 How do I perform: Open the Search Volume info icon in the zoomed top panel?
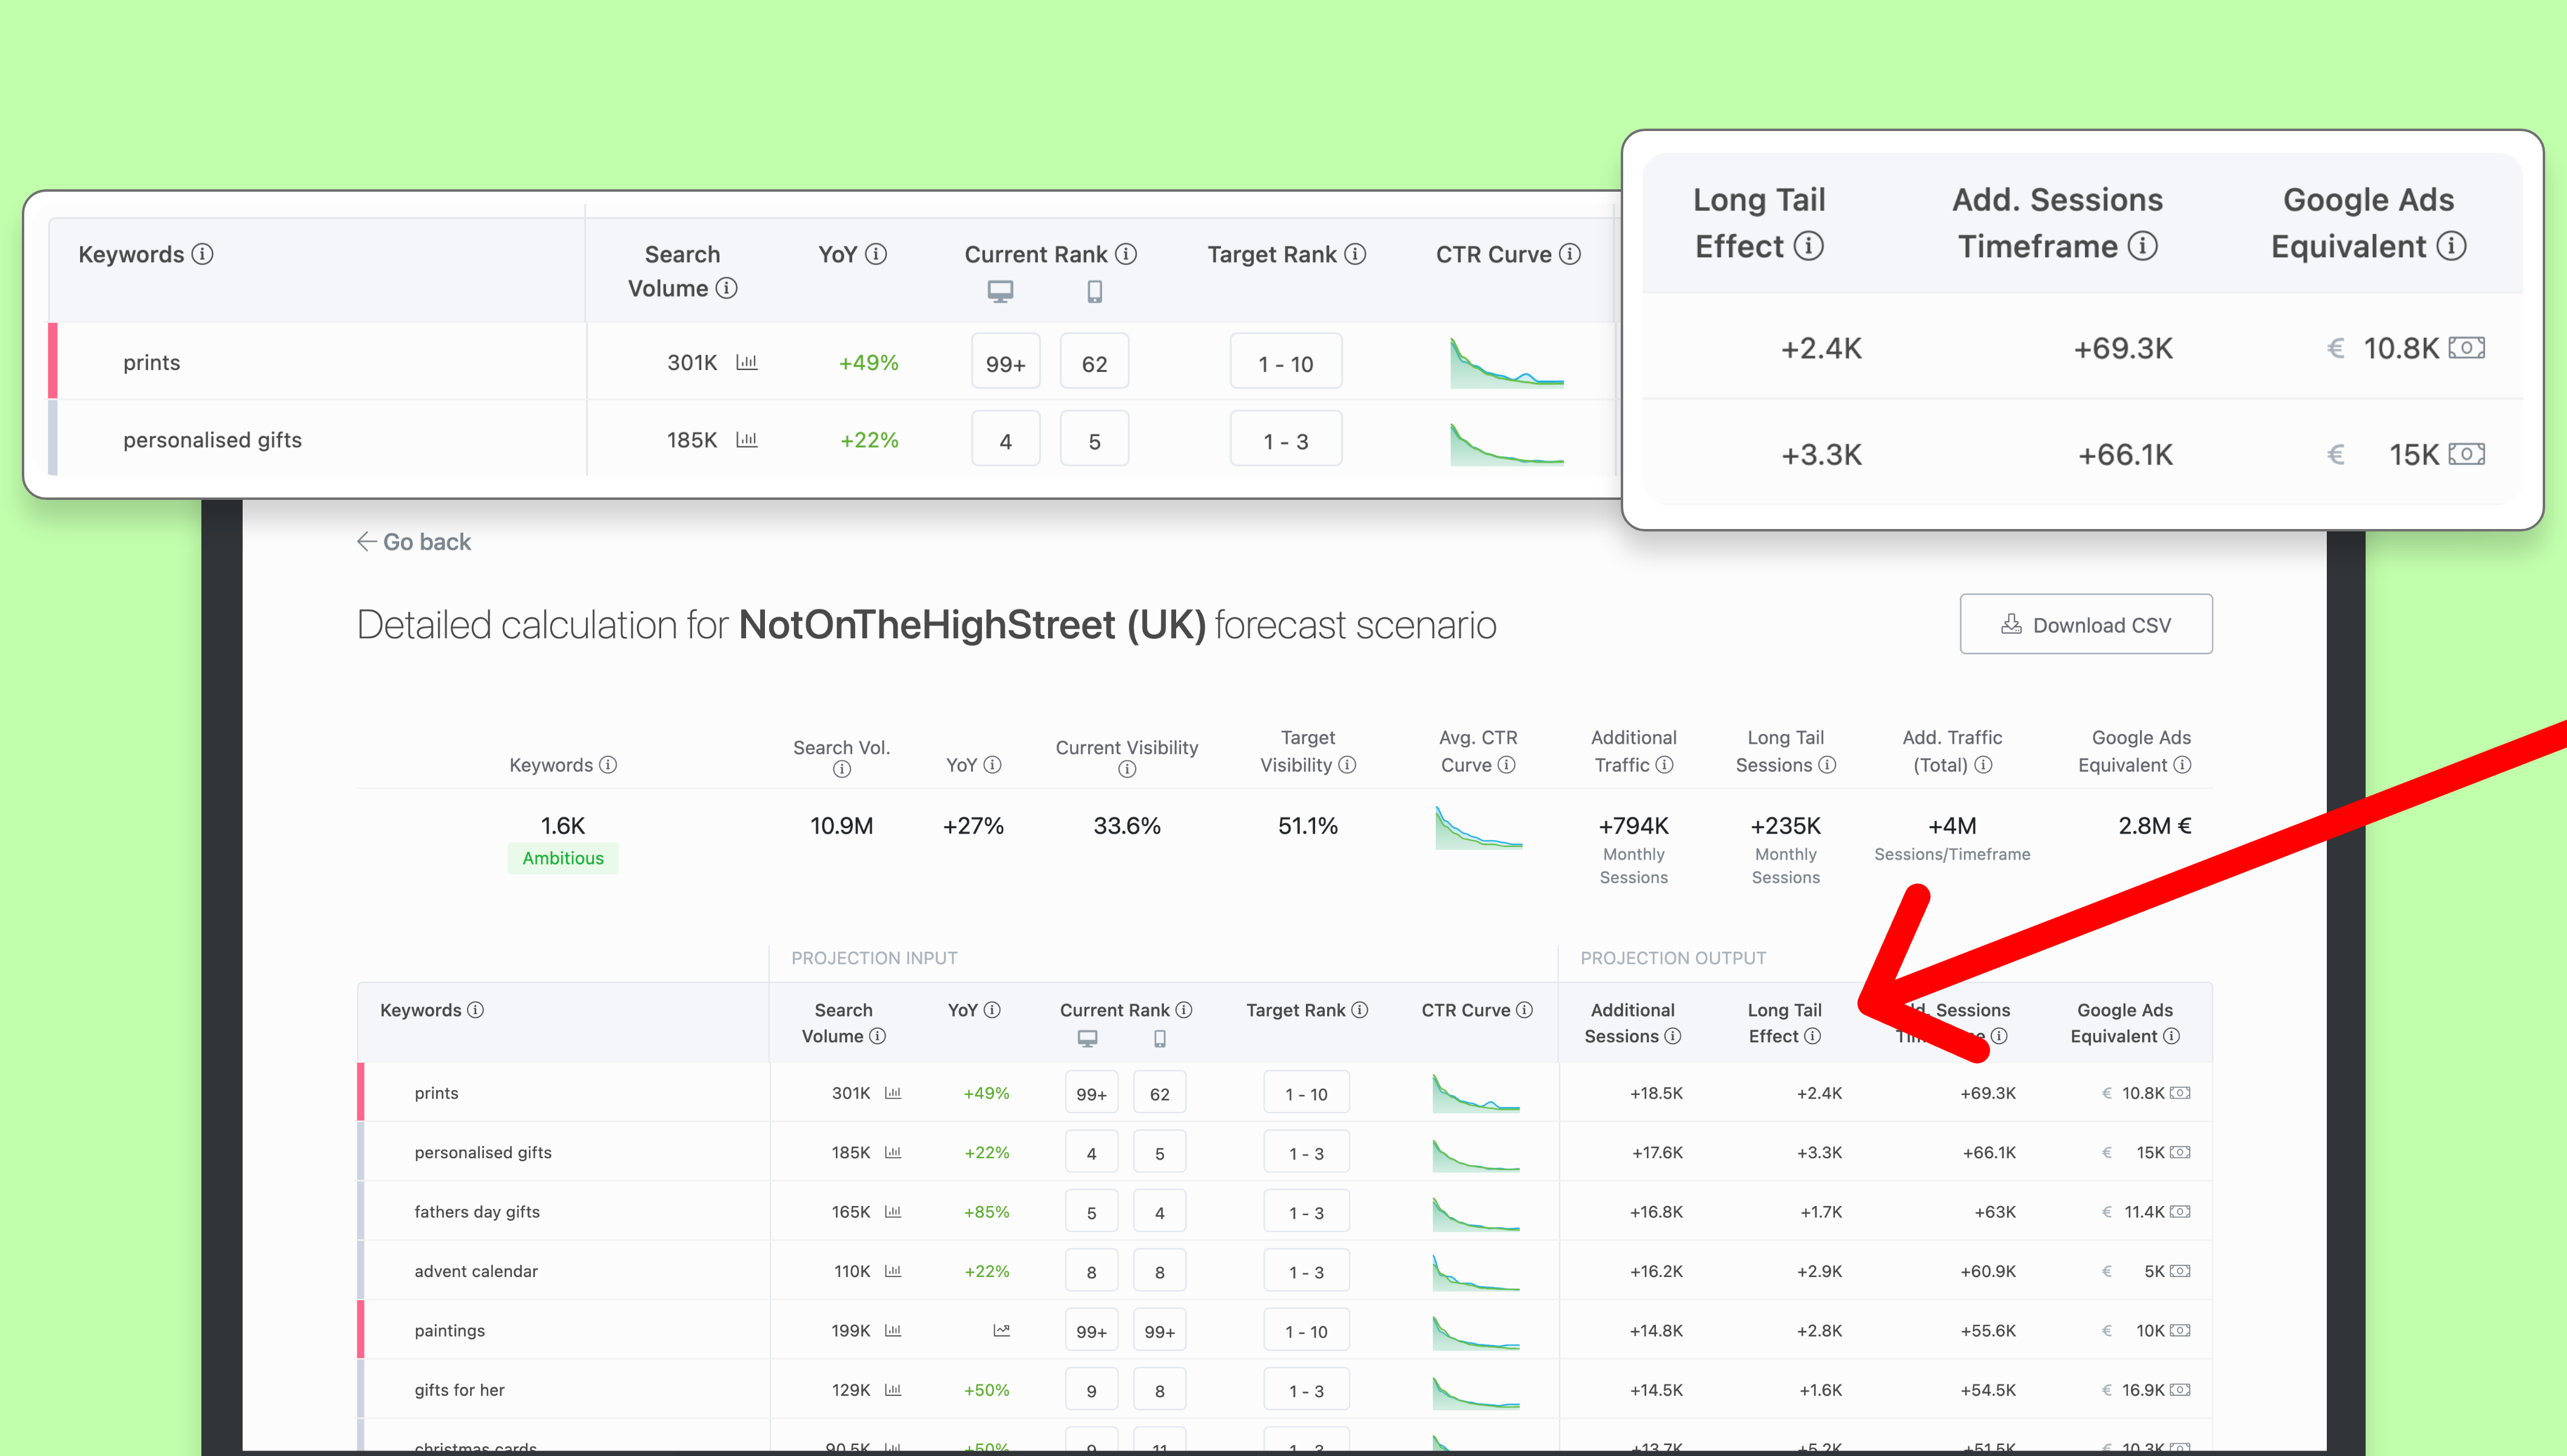click(x=727, y=288)
